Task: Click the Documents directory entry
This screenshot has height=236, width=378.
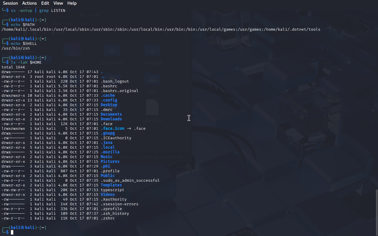Action: click(x=111, y=114)
